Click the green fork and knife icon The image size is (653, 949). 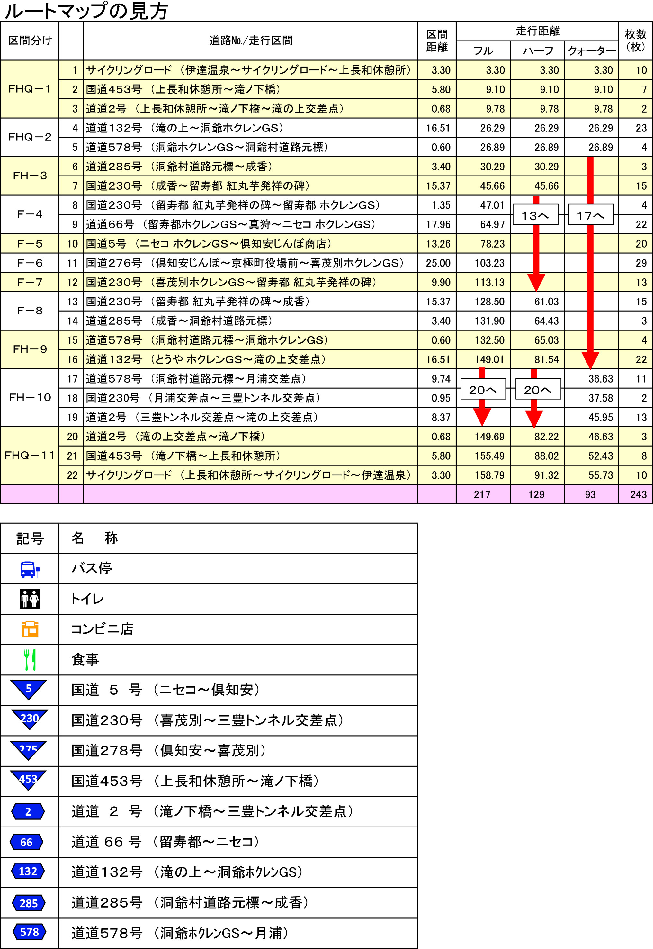point(30,659)
